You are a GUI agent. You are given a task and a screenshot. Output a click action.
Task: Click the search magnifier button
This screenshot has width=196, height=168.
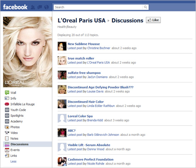[146, 7]
